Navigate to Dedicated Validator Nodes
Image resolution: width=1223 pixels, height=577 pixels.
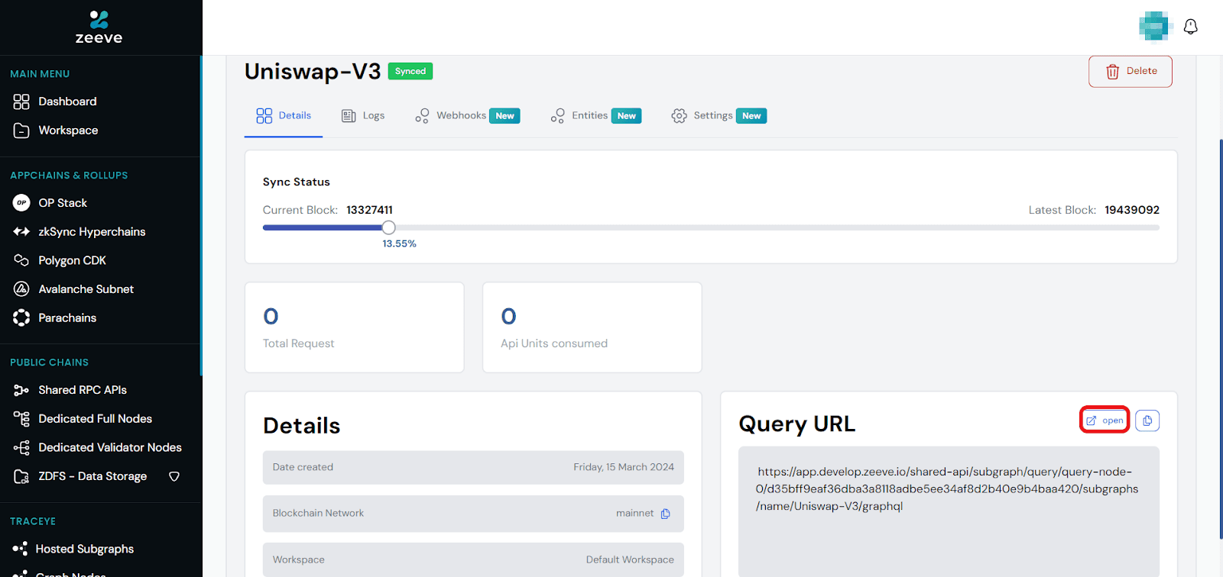(x=110, y=447)
